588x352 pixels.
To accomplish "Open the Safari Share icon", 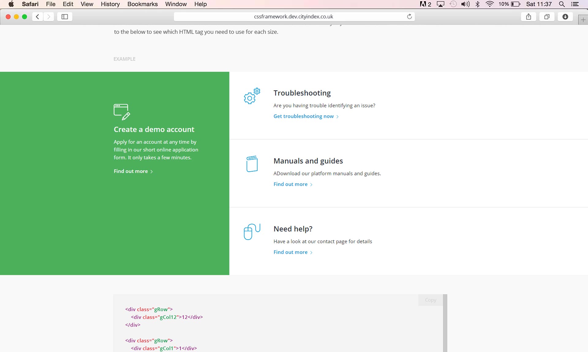I will pyautogui.click(x=528, y=17).
